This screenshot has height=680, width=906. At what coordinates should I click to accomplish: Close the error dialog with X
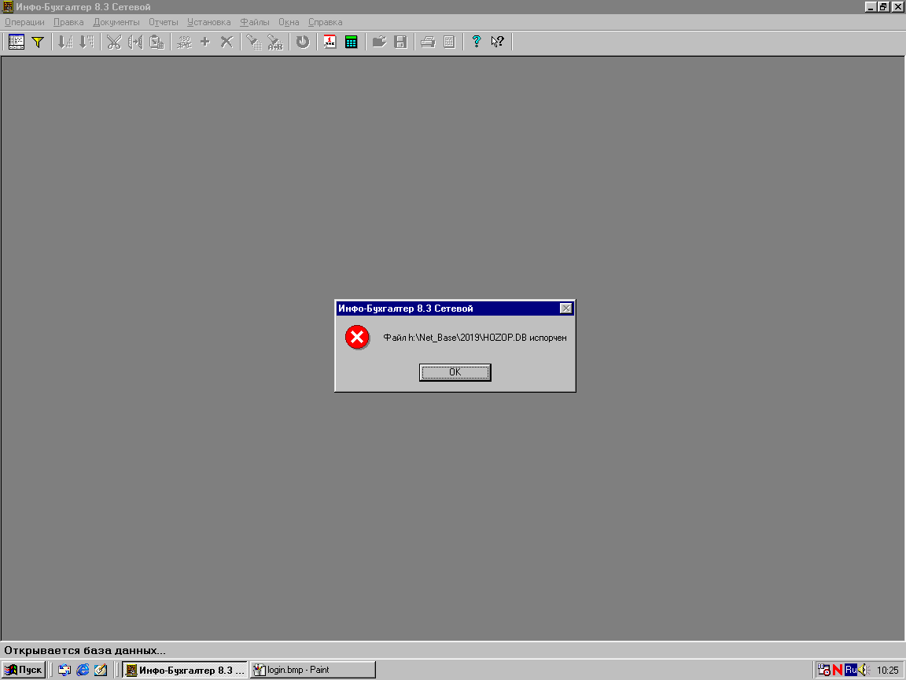coord(566,309)
